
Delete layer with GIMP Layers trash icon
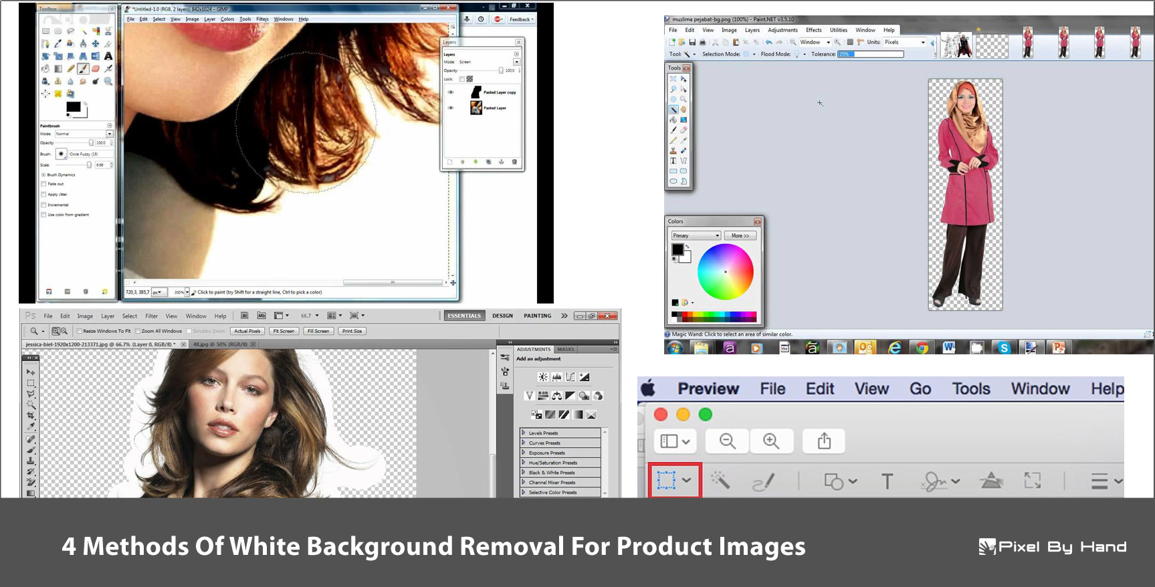(514, 162)
